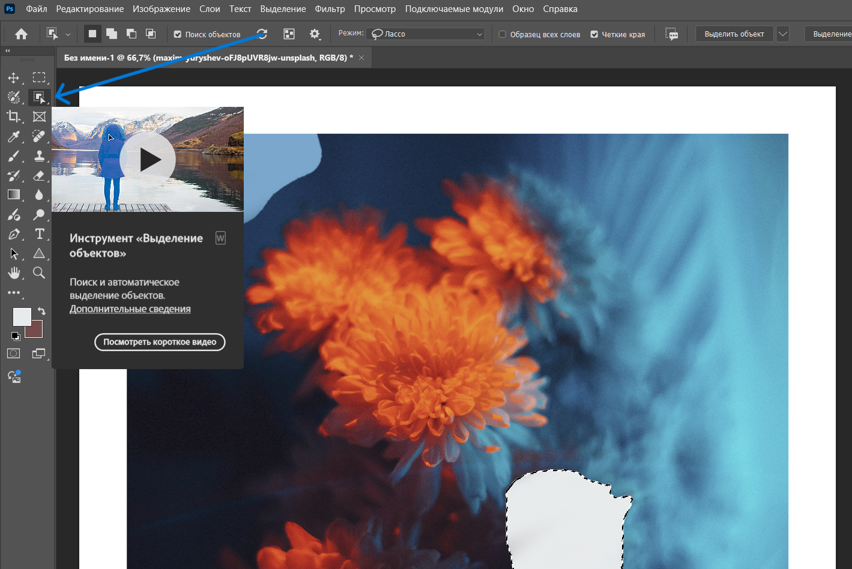Viewport: 852px width, 569px height.
Task: Click 'Посмотреть короткое видео' button
Action: (x=160, y=342)
